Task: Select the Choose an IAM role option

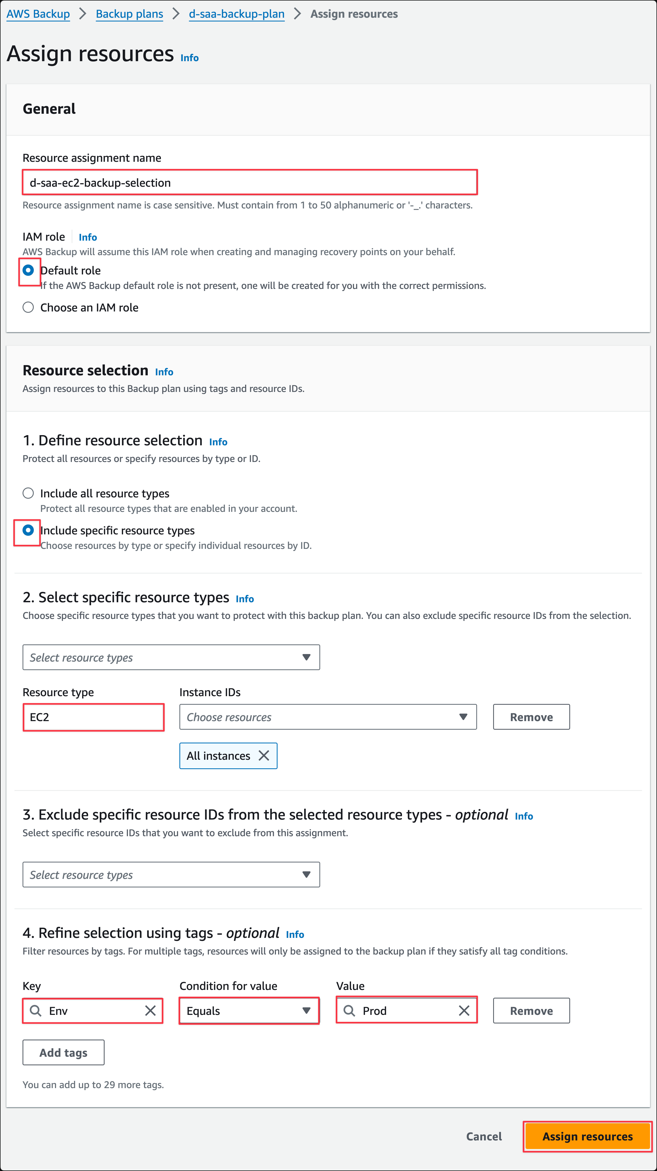Action: [x=28, y=307]
